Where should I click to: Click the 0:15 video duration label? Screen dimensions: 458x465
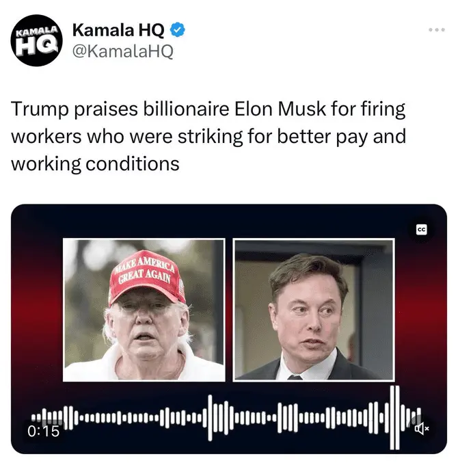coord(43,431)
